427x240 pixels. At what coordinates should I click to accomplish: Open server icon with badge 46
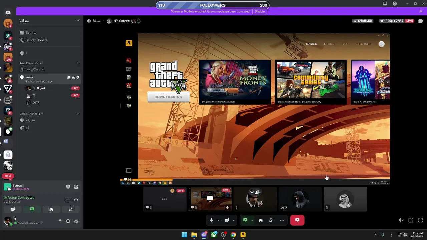point(8,78)
